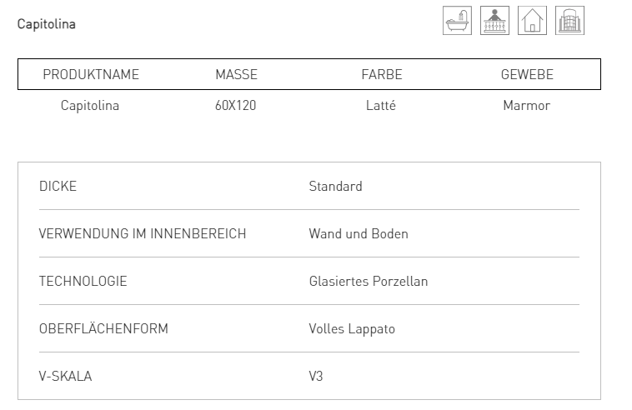632x410 pixels.
Task: Click the Glasiertes Porzellan technology value
Action: (368, 282)
